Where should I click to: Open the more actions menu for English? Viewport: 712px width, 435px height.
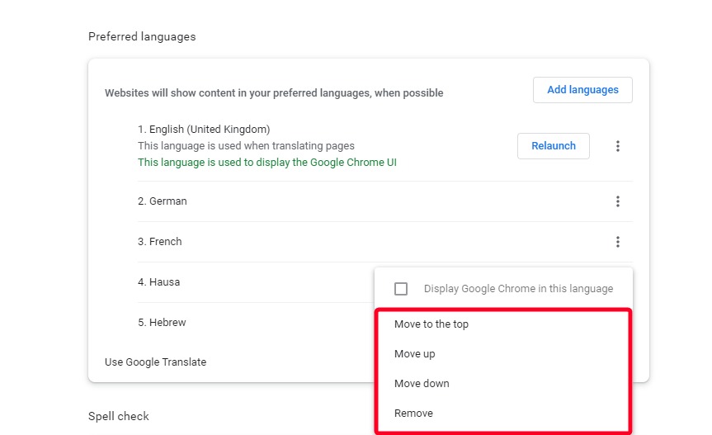tap(617, 146)
